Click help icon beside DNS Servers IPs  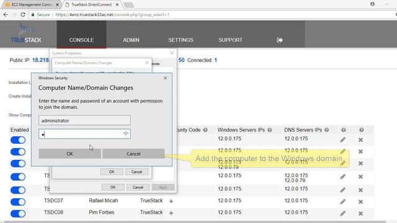click(327, 130)
